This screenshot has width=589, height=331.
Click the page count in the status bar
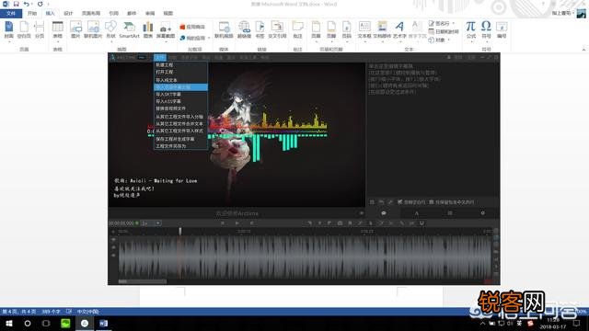pyautogui.click(x=18, y=312)
